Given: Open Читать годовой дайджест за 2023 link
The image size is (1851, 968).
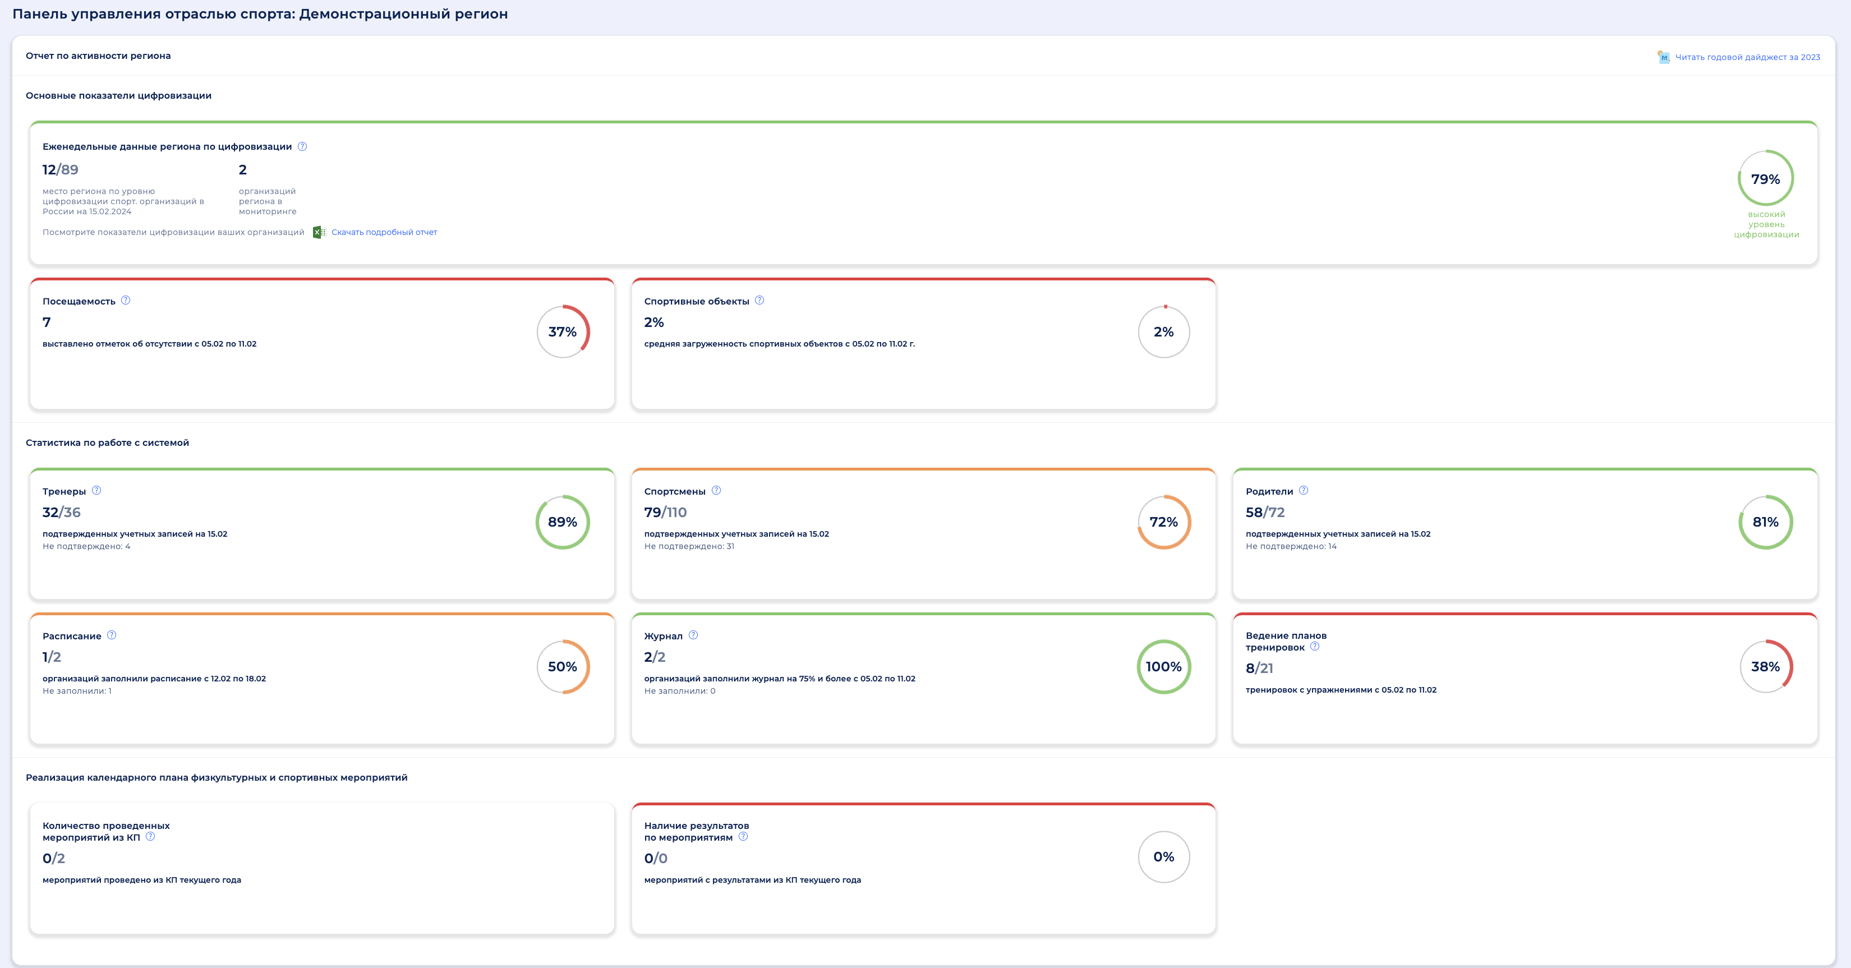Looking at the screenshot, I should click(1748, 58).
